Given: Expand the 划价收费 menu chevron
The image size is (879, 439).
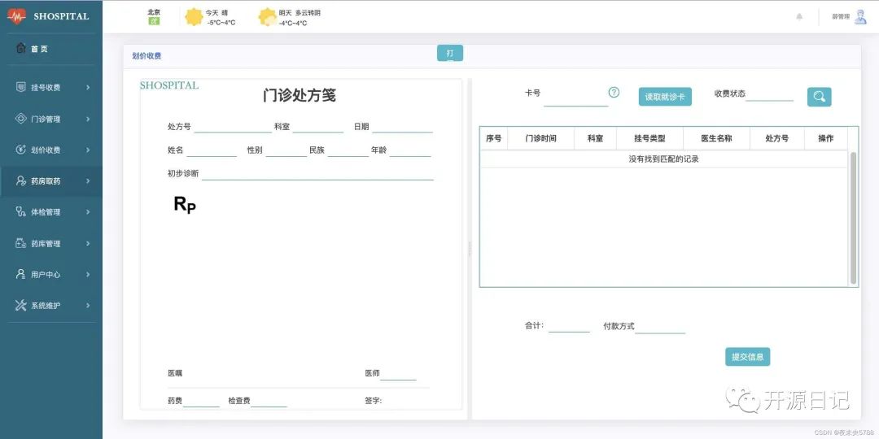Looking at the screenshot, I should [88, 150].
